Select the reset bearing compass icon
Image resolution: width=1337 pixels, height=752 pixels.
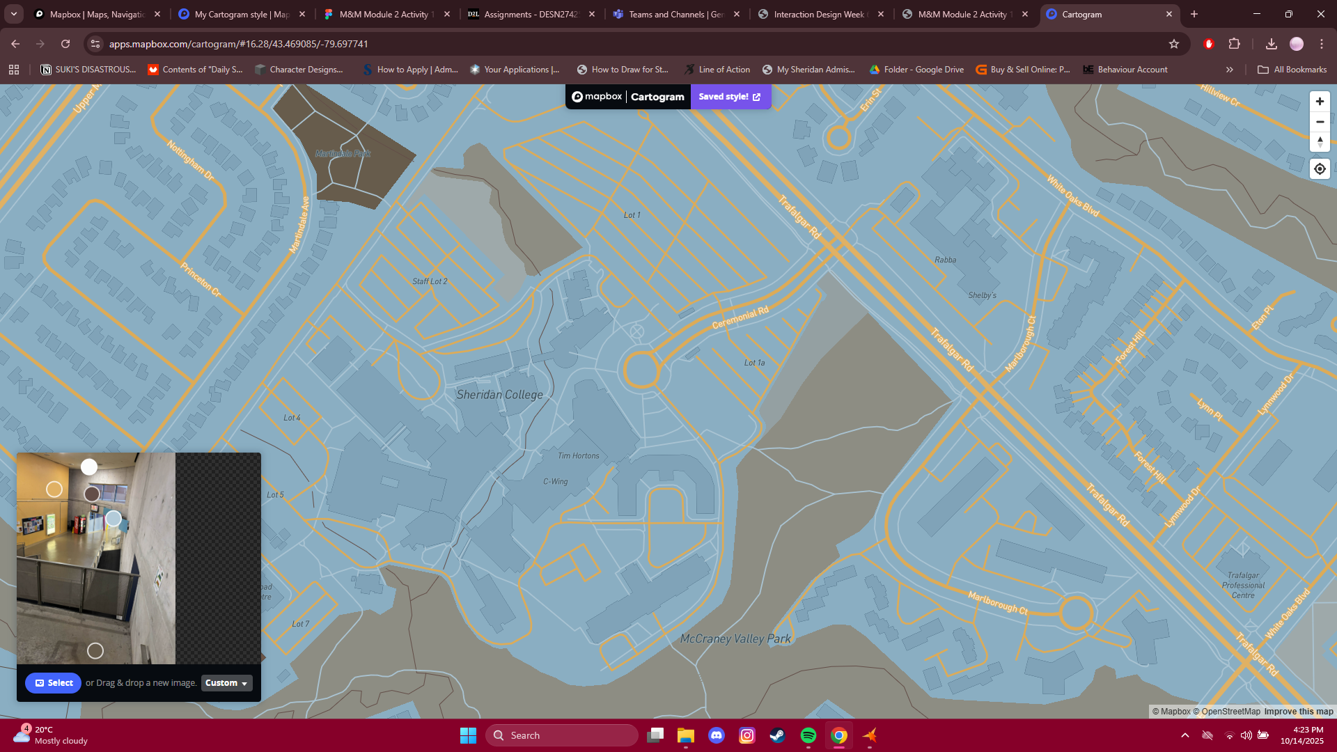coord(1320,142)
